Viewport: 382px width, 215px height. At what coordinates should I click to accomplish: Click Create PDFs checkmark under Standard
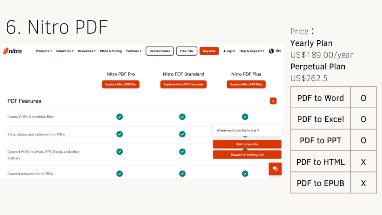coord(182,117)
